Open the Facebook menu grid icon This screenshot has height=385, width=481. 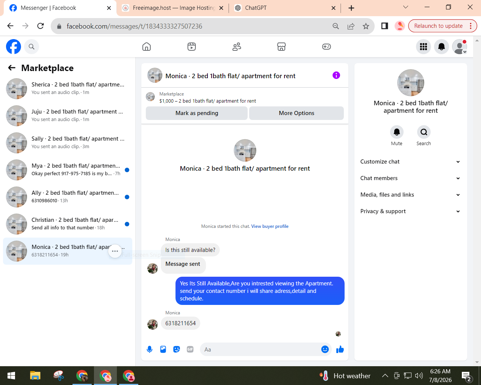[424, 47]
